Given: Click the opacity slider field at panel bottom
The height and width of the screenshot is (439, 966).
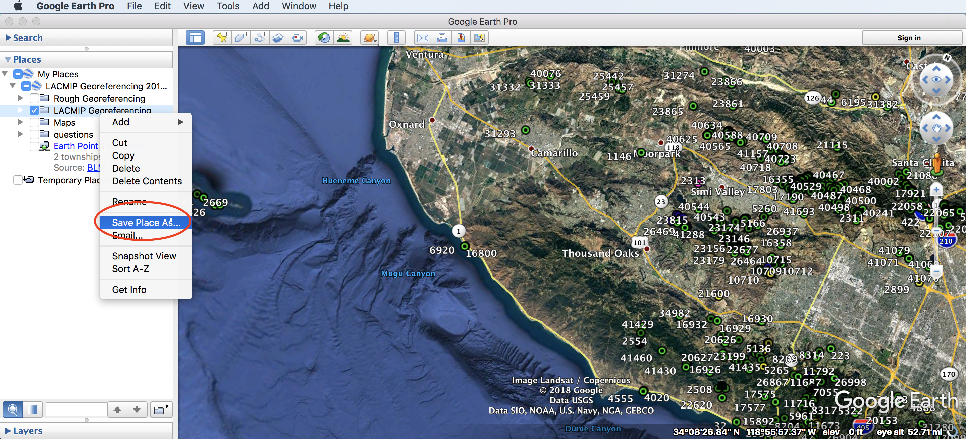Looking at the screenshot, I should (x=76, y=410).
